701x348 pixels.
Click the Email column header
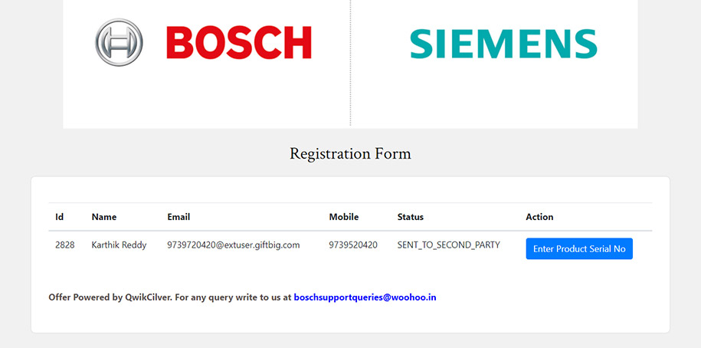179,217
